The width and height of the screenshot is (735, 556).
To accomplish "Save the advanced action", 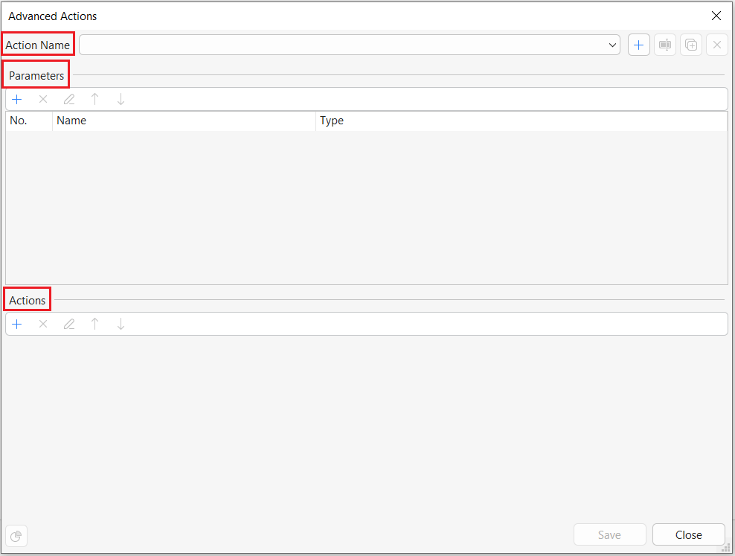I will 609,534.
